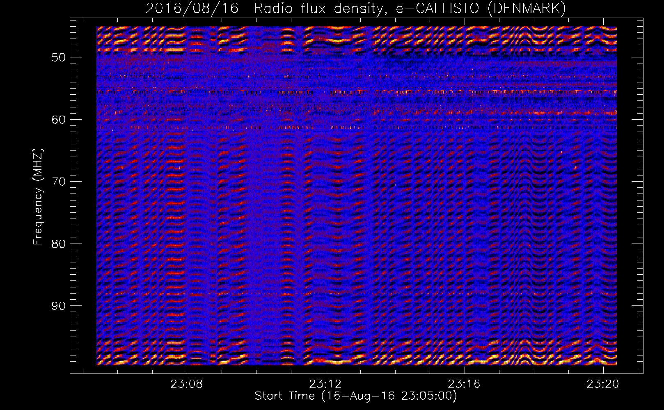This screenshot has height=410, width=664.
Task: Click the Frequency (MHZ) axis label
Action: click(x=38, y=197)
